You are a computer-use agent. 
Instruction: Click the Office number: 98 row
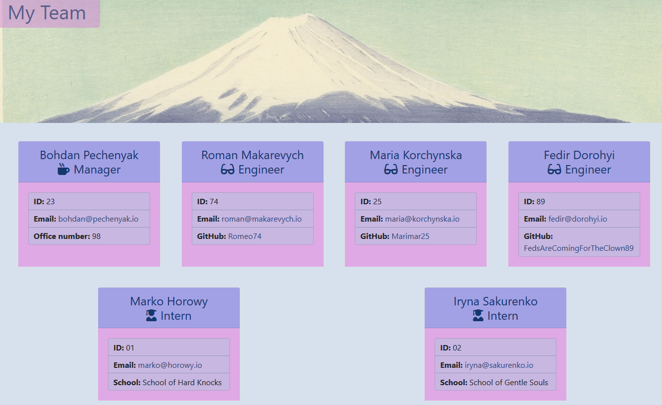[89, 236]
